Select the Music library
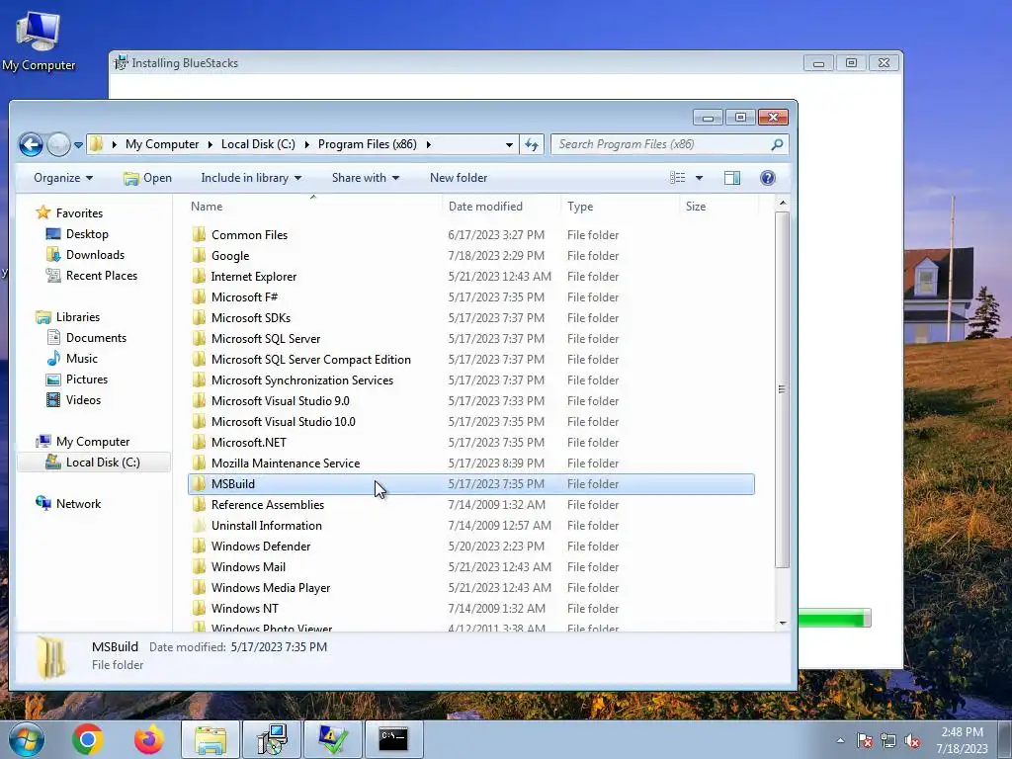The image size is (1012, 759). point(81,358)
